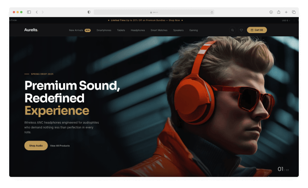Open a new tab with the plus icon
Viewport: 308px width, 188px height.
(x=286, y=12)
